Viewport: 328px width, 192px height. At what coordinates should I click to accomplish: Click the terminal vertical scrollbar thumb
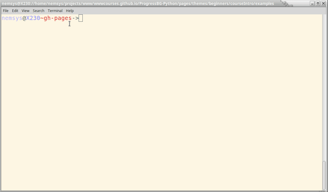click(x=324, y=175)
